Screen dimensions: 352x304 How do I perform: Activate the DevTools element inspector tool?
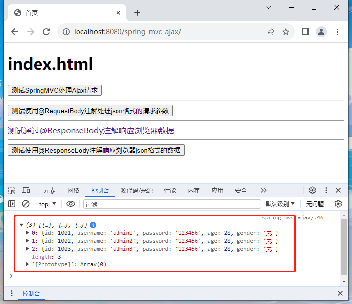(12, 190)
